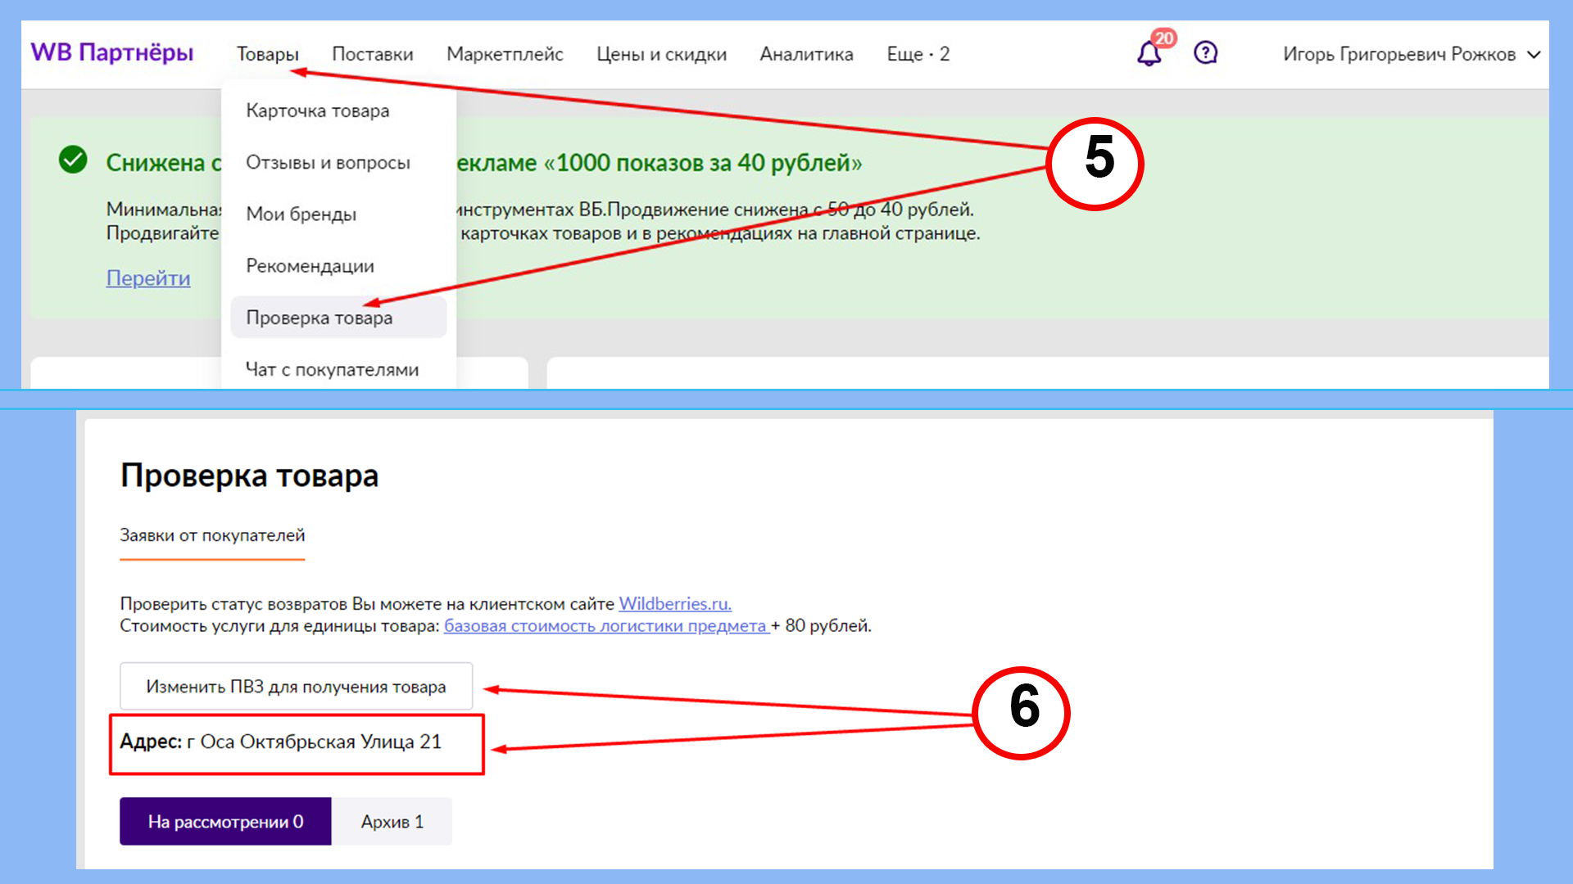Click the red 20 notification badge
The image size is (1573, 884).
pyautogui.click(x=1163, y=38)
